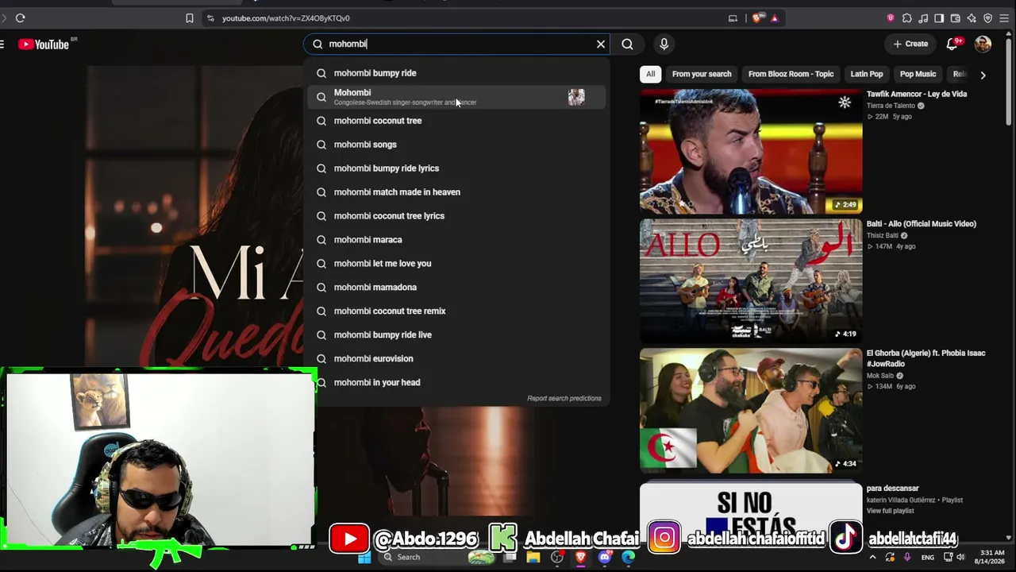This screenshot has width=1016, height=572.
Task: Select suggestion "mohombi songs"
Action: point(456,145)
